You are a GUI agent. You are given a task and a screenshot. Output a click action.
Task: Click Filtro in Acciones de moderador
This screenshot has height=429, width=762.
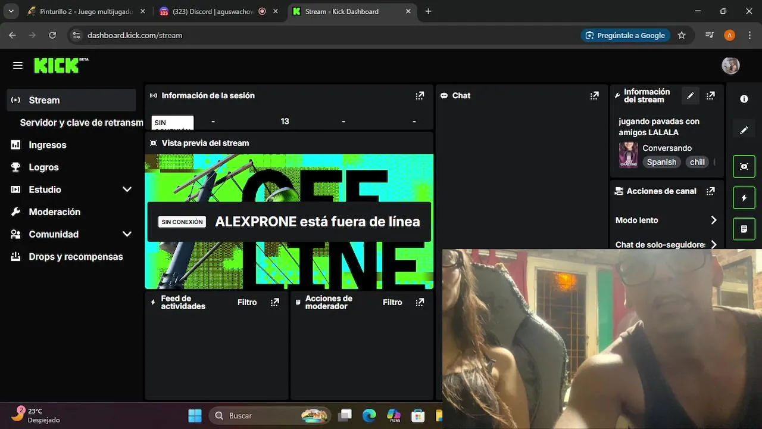[392, 302]
